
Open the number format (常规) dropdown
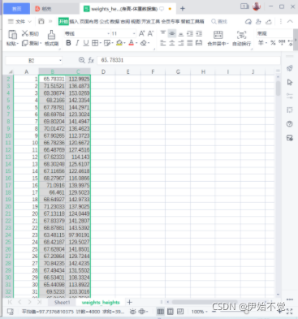tap(274, 33)
